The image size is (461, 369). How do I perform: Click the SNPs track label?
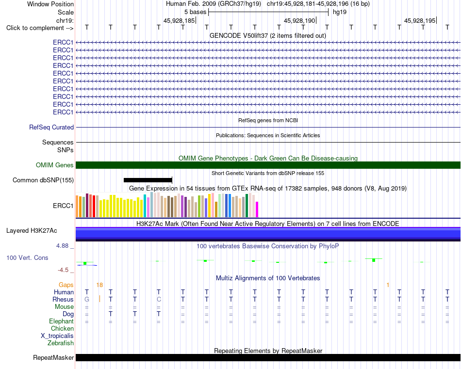tap(66, 150)
